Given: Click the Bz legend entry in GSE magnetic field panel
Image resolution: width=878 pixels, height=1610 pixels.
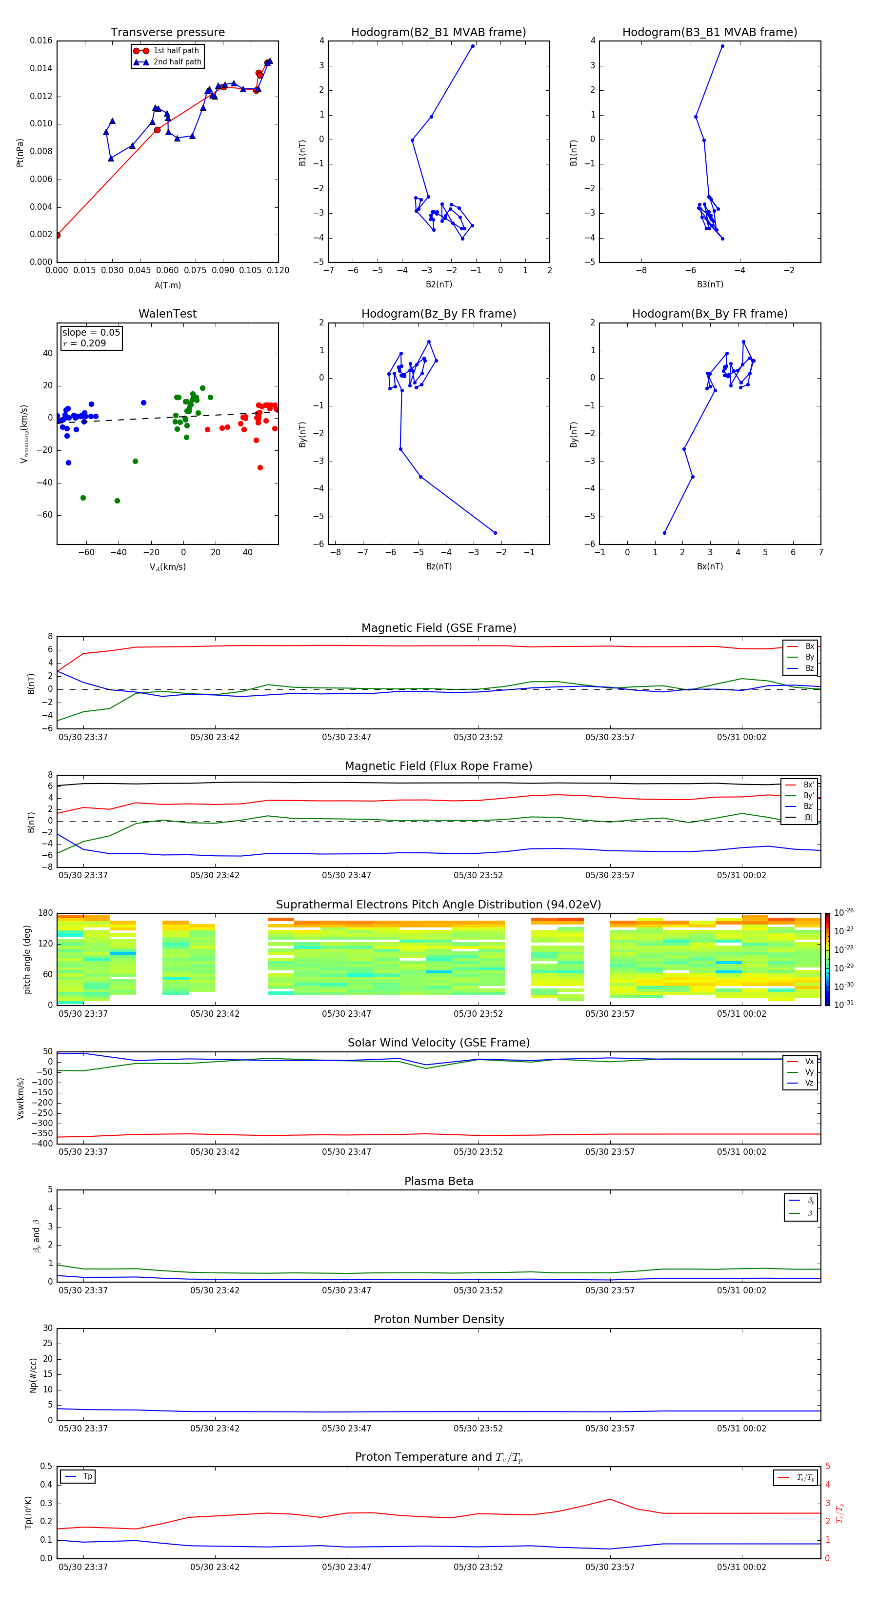Looking at the screenshot, I should coord(800,669).
